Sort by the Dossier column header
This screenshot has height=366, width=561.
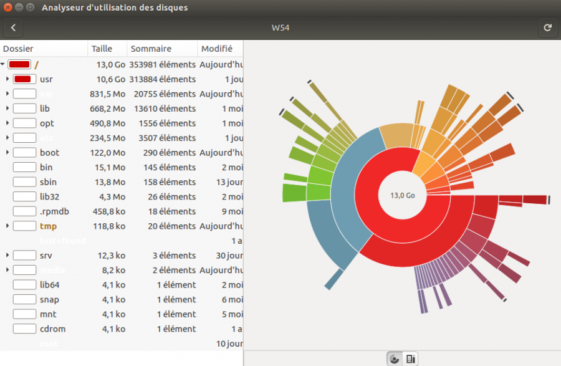44,48
